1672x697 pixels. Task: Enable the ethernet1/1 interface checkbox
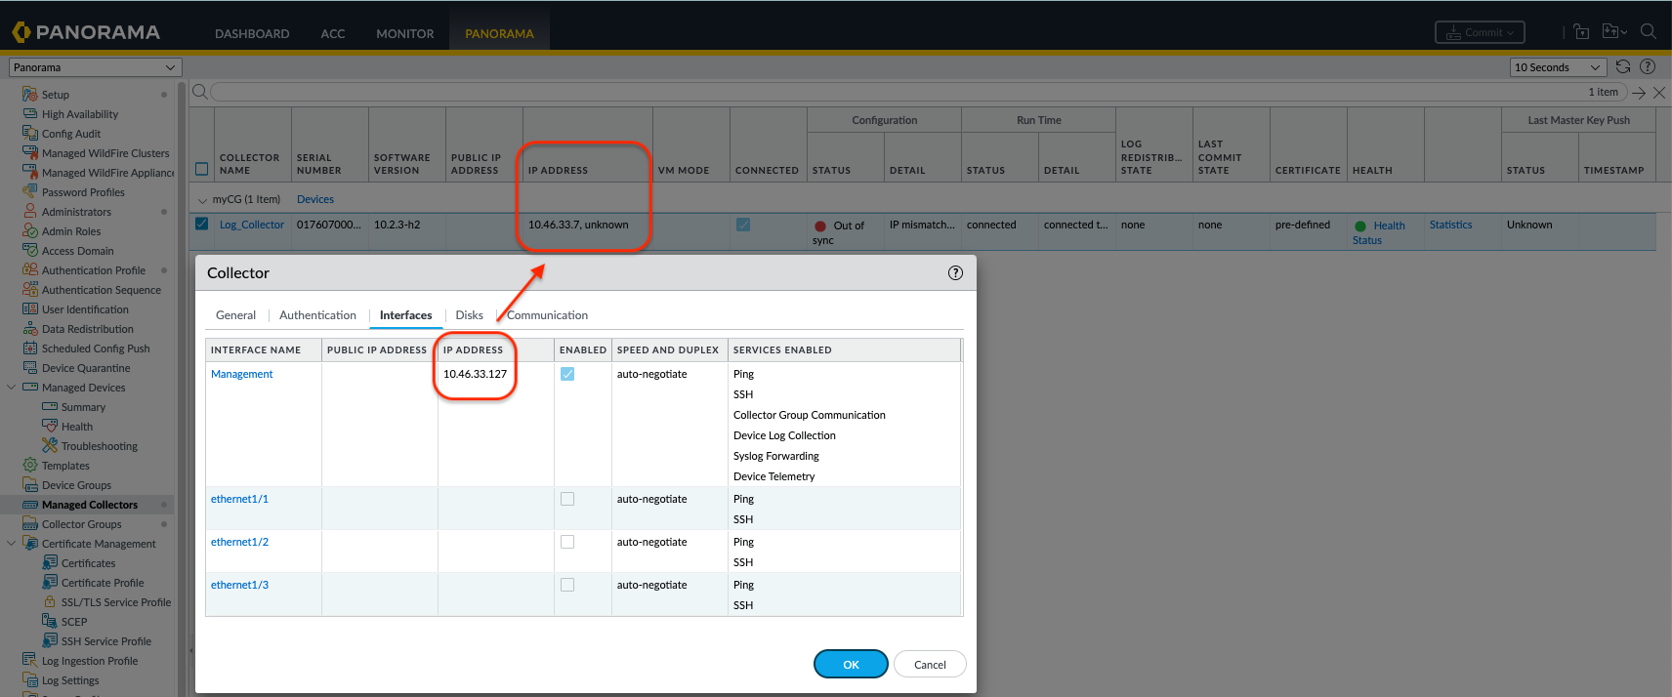567,499
